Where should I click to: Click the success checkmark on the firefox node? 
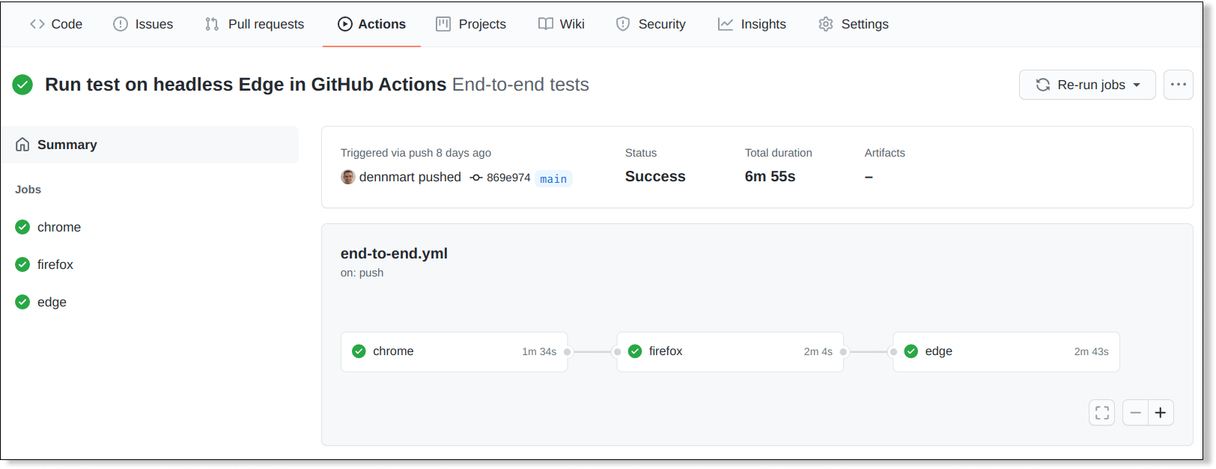point(635,351)
